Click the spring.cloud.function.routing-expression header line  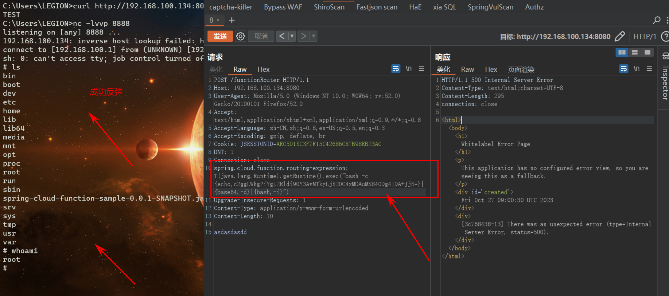(281, 168)
